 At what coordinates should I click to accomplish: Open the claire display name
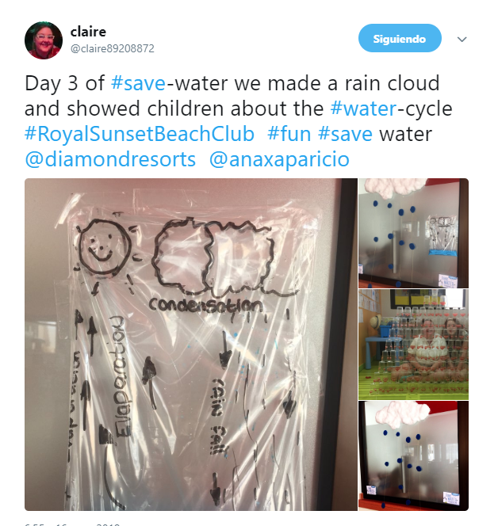[88, 32]
